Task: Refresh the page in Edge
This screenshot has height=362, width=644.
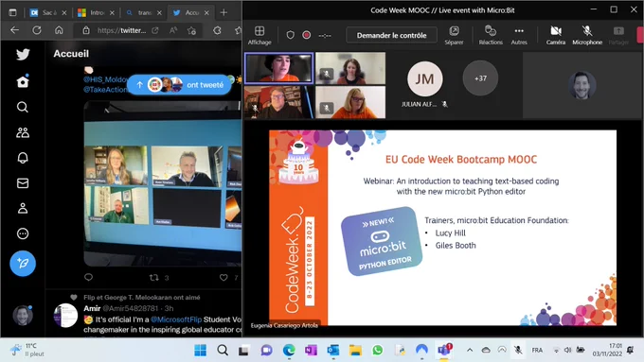Action: (x=37, y=30)
